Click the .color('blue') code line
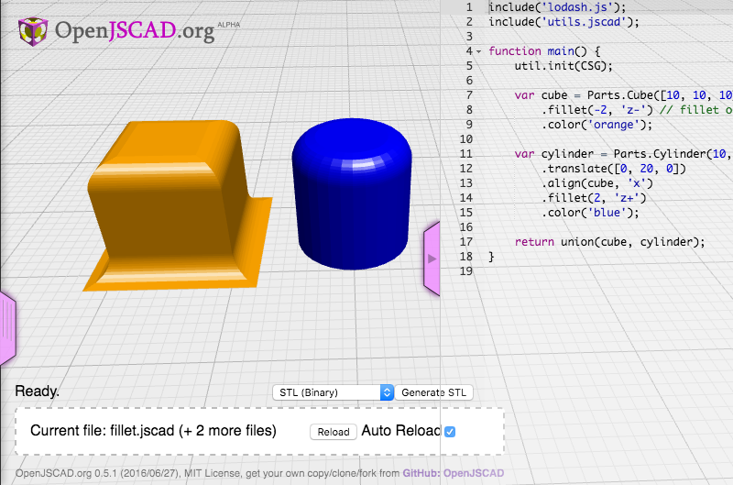Viewport: 733px width, 485px height. (x=590, y=213)
